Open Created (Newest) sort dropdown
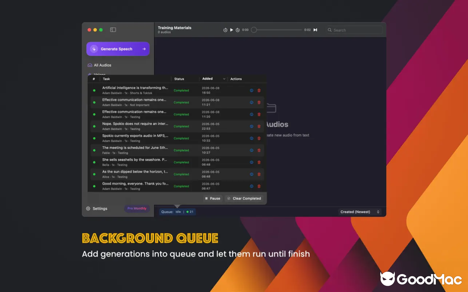468x292 pixels. (x=360, y=212)
